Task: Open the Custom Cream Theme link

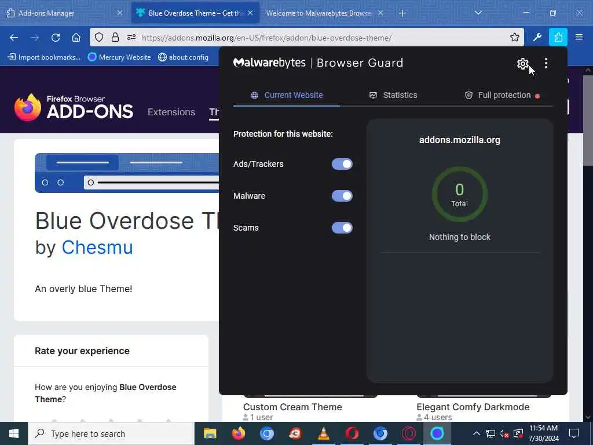Action: pos(292,407)
